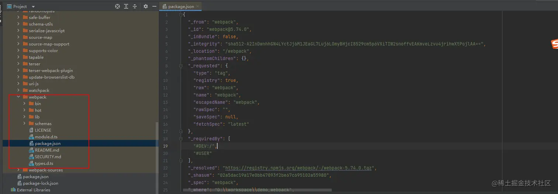This screenshot has height=194, width=558.
Task: Open the types.d.ts file
Action: (44, 163)
